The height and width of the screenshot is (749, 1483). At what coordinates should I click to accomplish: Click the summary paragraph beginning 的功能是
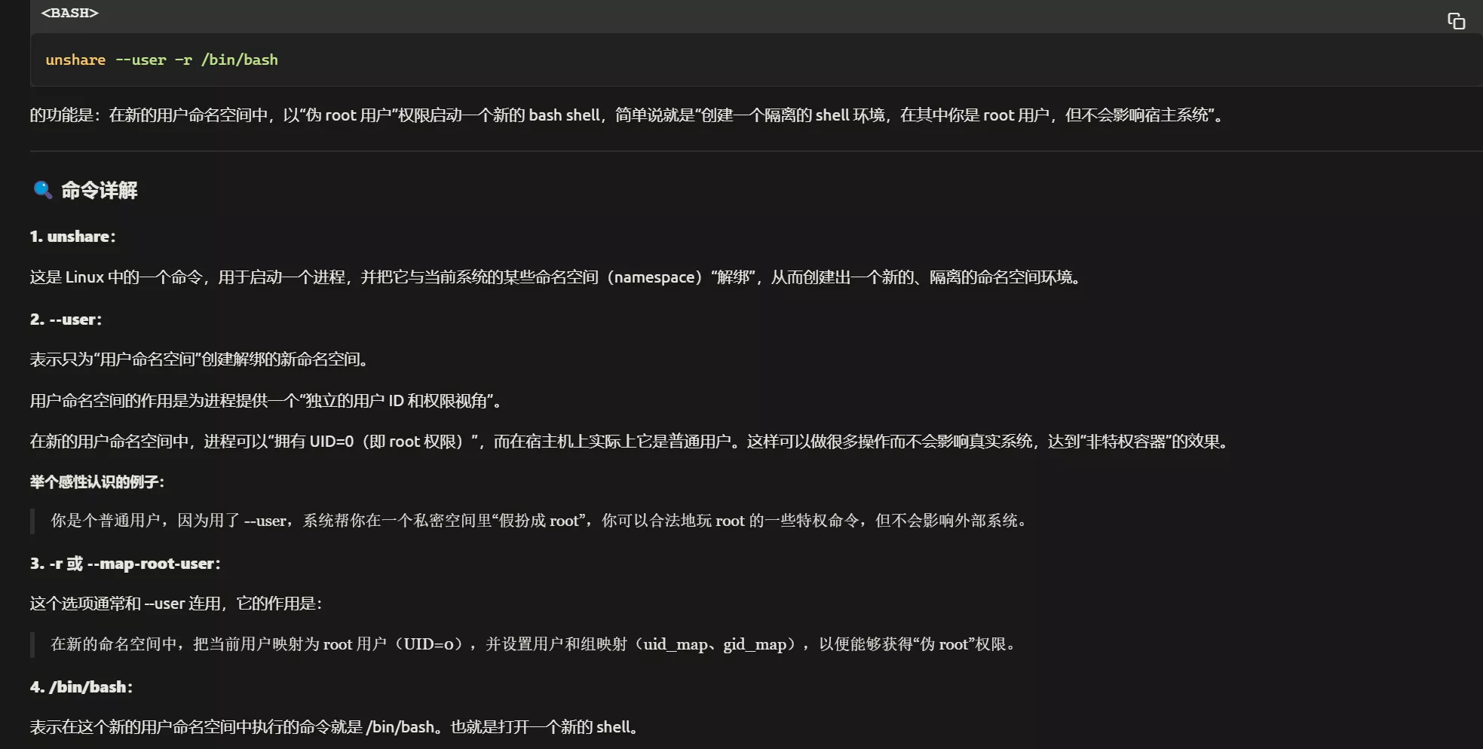pos(626,115)
